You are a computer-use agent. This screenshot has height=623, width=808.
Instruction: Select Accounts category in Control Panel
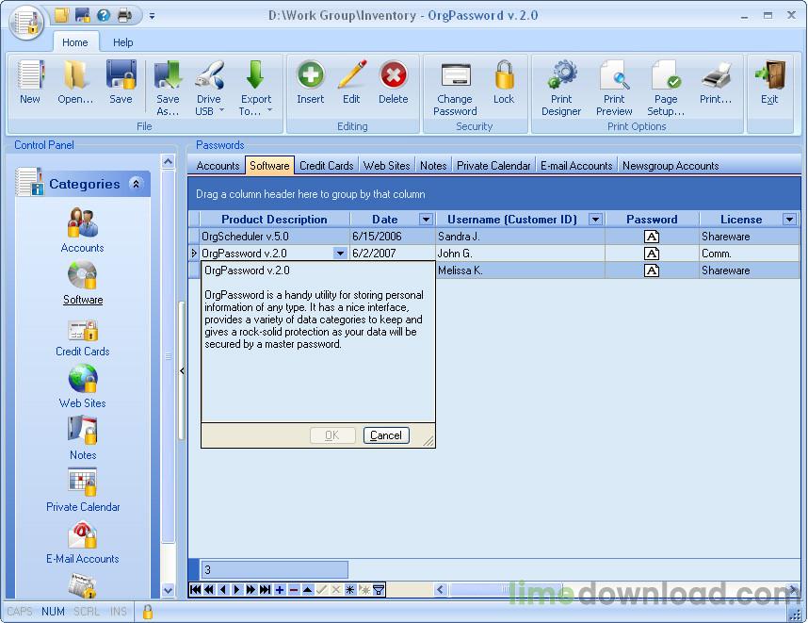pos(83,230)
